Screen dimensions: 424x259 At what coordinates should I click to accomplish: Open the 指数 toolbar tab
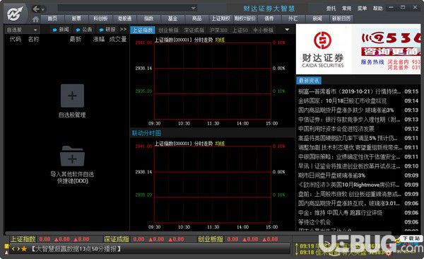pyautogui.click(x=148, y=18)
